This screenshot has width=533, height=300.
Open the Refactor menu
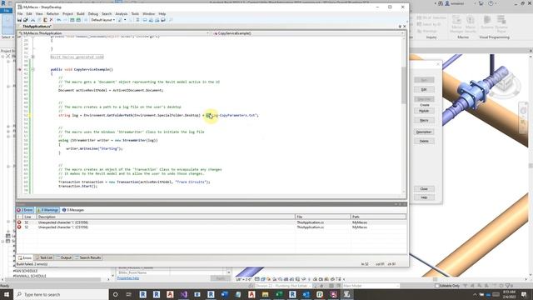52,14
